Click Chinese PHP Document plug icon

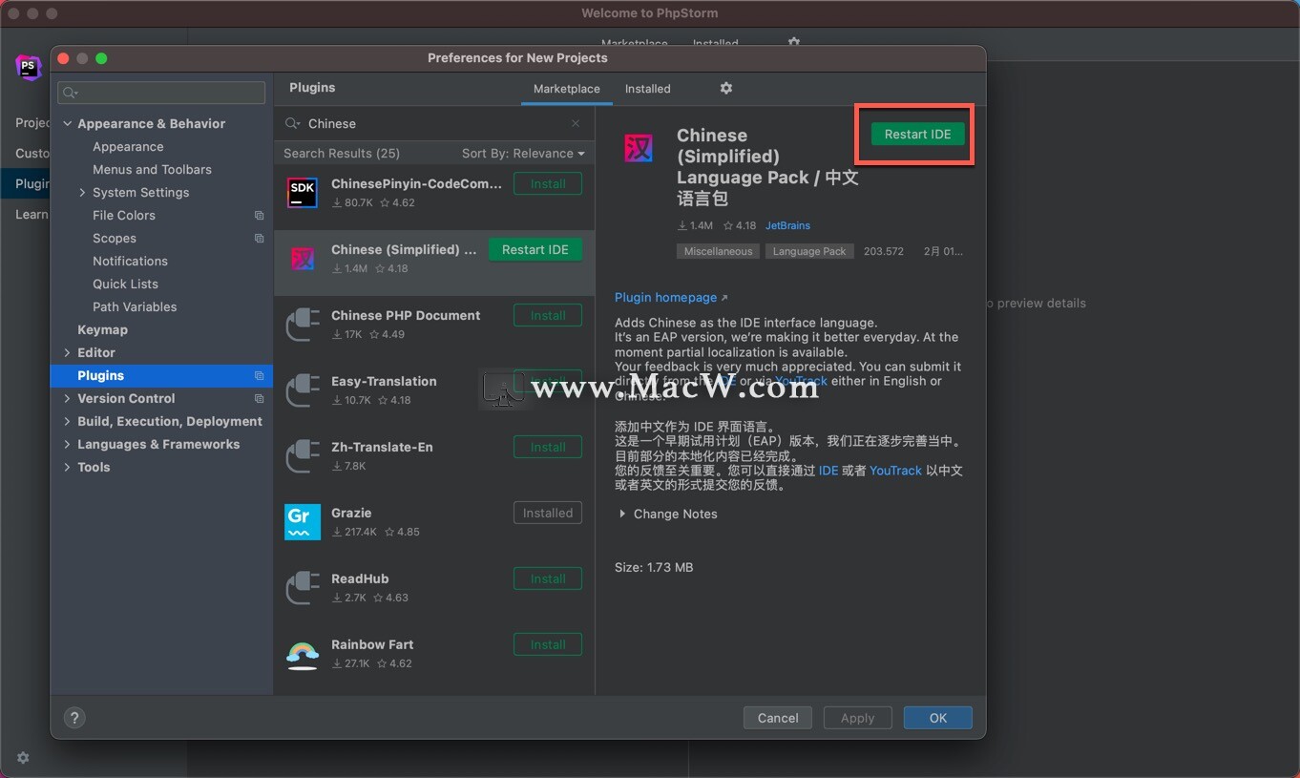tap(303, 325)
